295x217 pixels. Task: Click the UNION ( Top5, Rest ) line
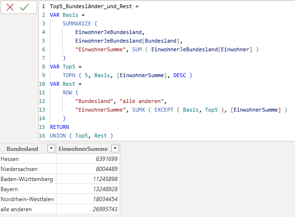click(x=78, y=136)
